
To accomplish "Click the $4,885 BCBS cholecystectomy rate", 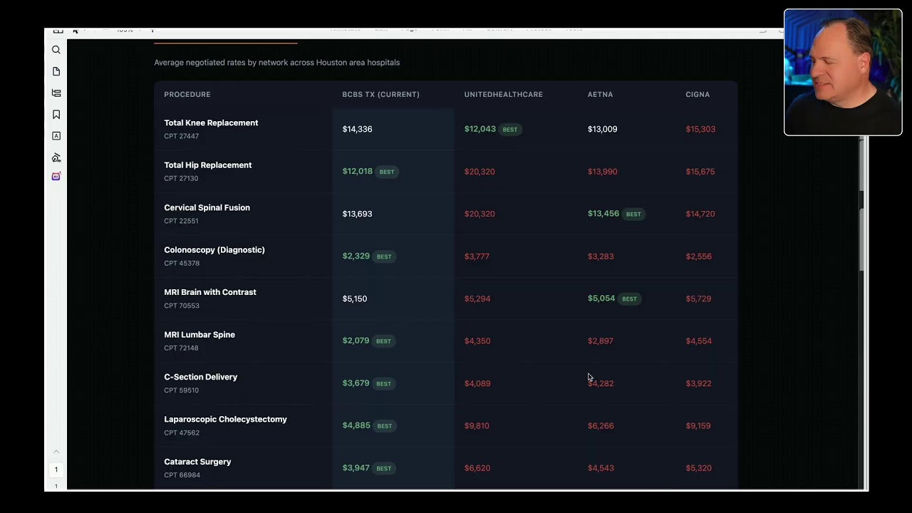I will pos(356,425).
